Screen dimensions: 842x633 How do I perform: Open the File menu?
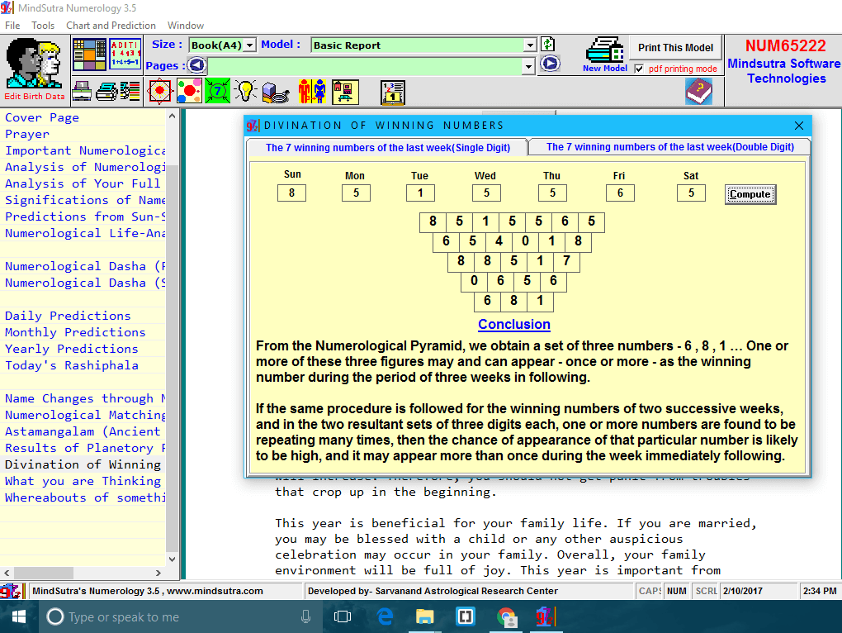(12, 26)
